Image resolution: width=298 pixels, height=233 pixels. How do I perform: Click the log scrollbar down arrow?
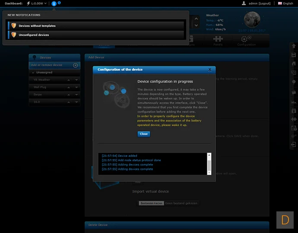(209, 173)
